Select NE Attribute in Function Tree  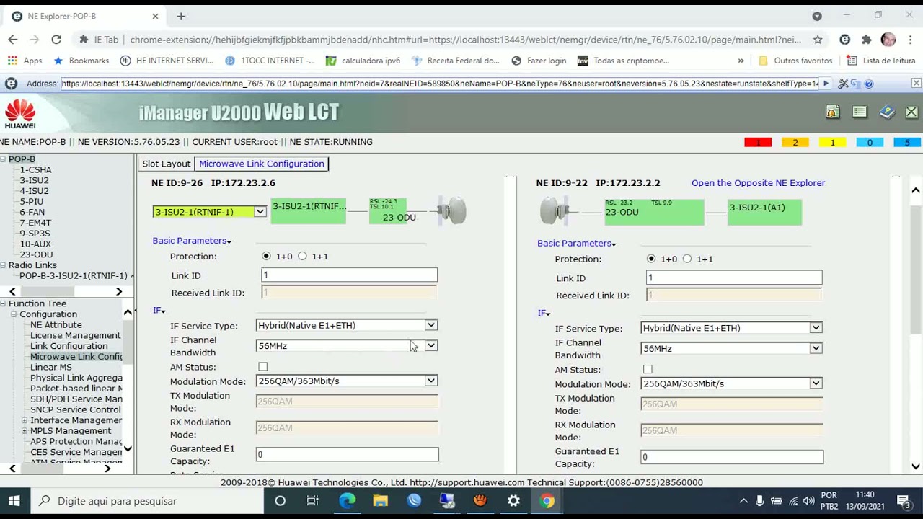coord(56,325)
